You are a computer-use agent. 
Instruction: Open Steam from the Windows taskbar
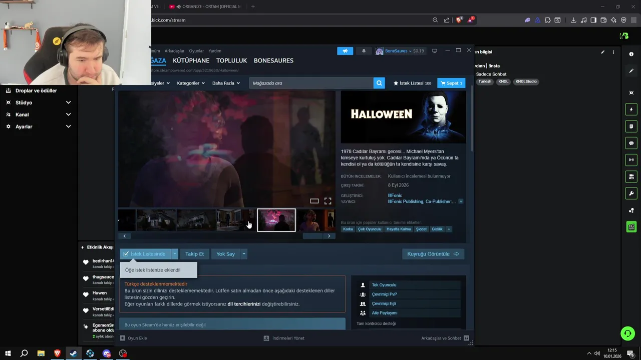74,353
